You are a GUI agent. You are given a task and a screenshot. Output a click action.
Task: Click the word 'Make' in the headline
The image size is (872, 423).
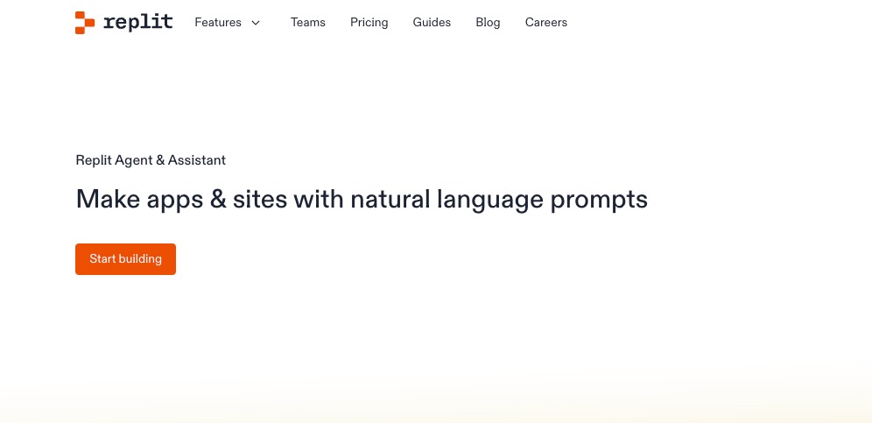(108, 199)
